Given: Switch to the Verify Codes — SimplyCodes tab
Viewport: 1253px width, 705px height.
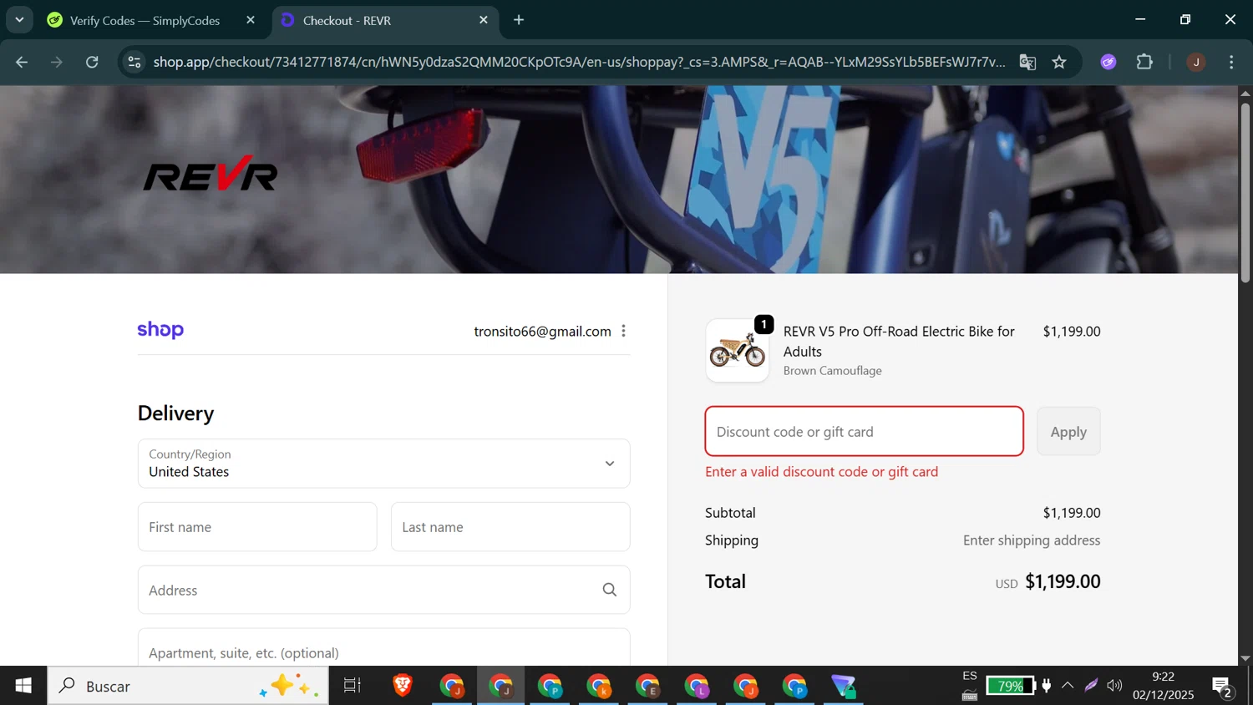Looking at the screenshot, I should (x=145, y=20).
